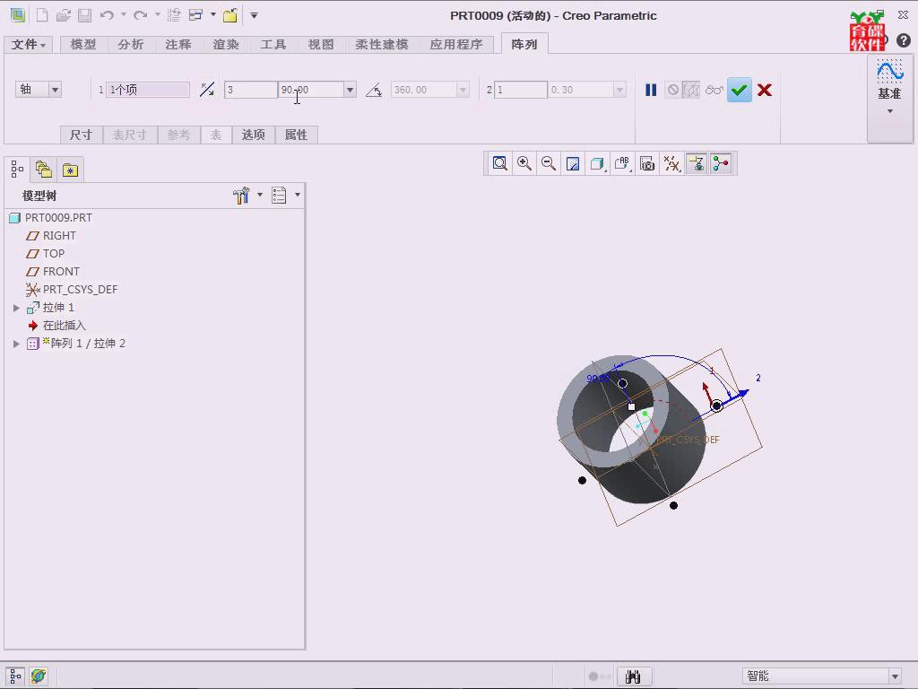
Task: Select the favorites navigator tab icon
Action: coord(70,170)
